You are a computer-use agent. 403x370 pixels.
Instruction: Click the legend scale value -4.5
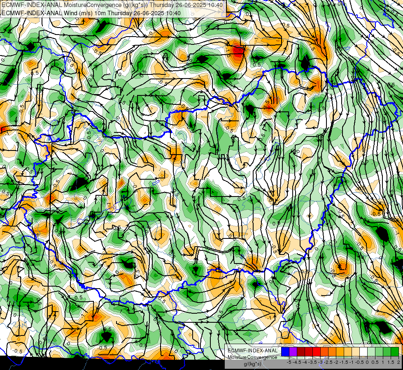pyautogui.click(x=297, y=362)
